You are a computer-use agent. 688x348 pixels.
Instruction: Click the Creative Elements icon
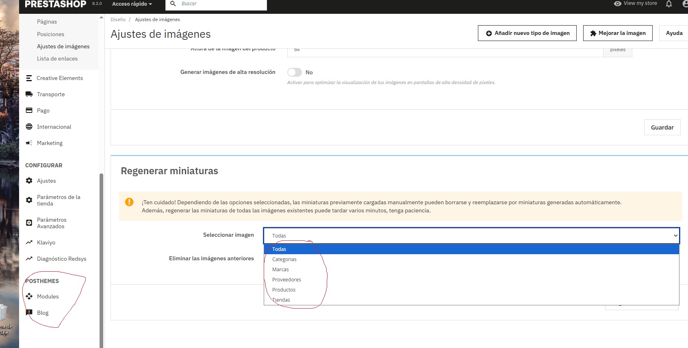[29, 78]
